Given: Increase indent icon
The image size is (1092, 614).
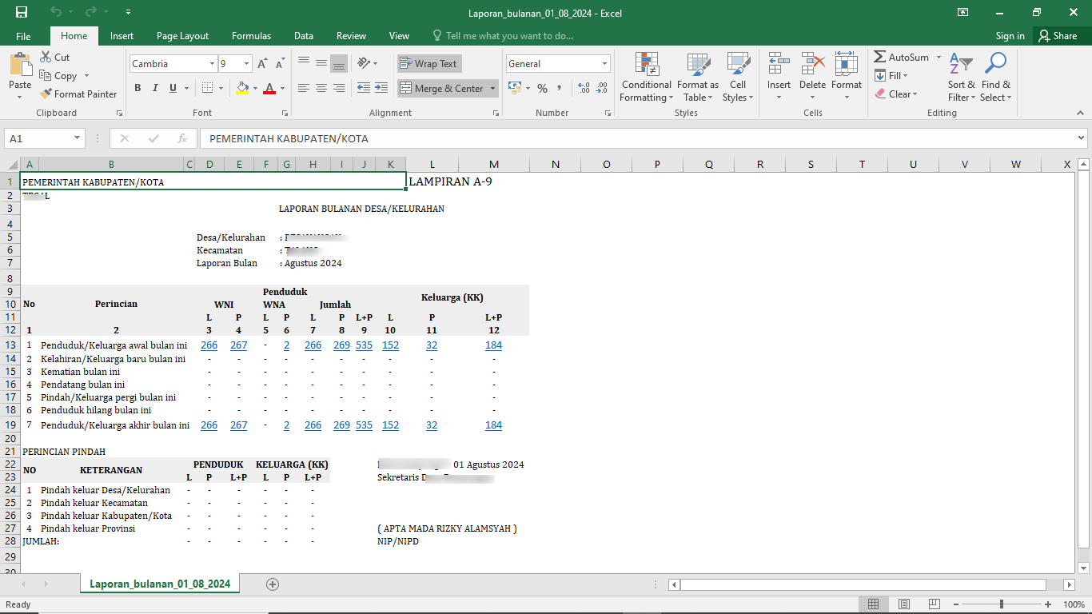Looking at the screenshot, I should (381, 88).
